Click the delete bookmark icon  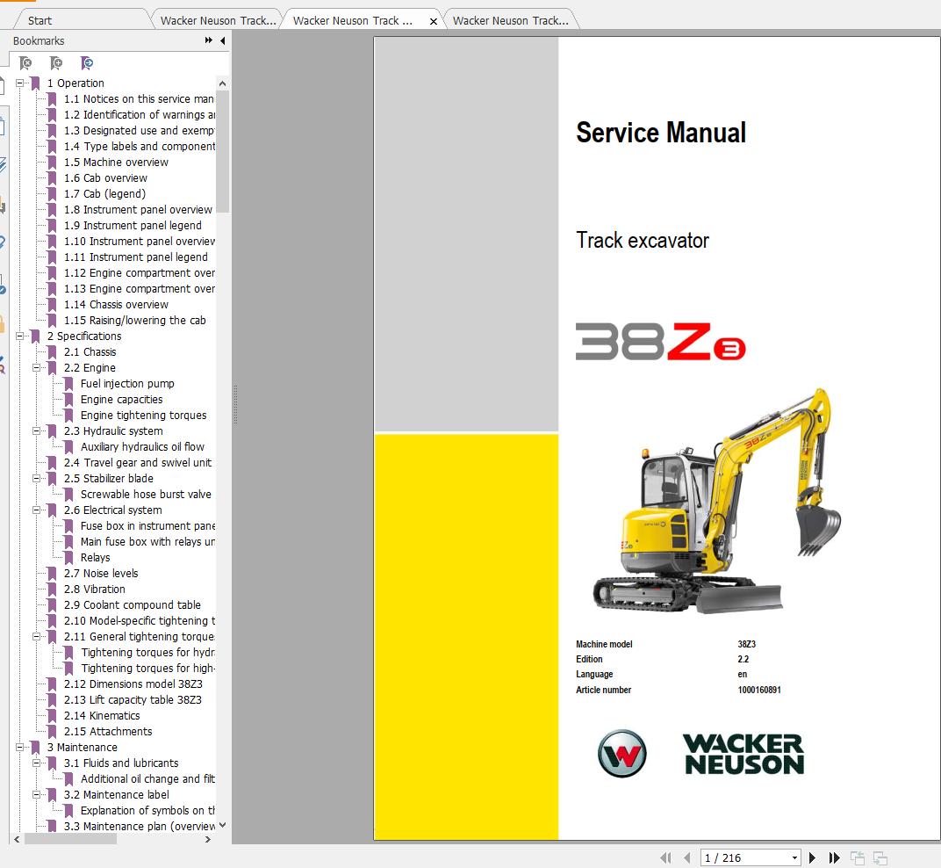point(25,63)
